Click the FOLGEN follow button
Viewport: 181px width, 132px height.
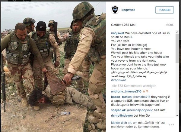coord(164,10)
